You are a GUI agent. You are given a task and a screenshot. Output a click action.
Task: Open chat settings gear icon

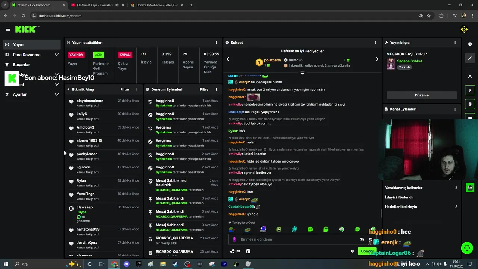[x=352, y=251]
